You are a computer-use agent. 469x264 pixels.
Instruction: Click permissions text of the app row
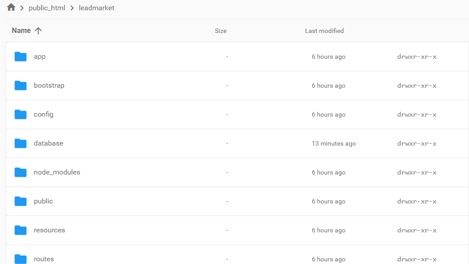[416, 57]
